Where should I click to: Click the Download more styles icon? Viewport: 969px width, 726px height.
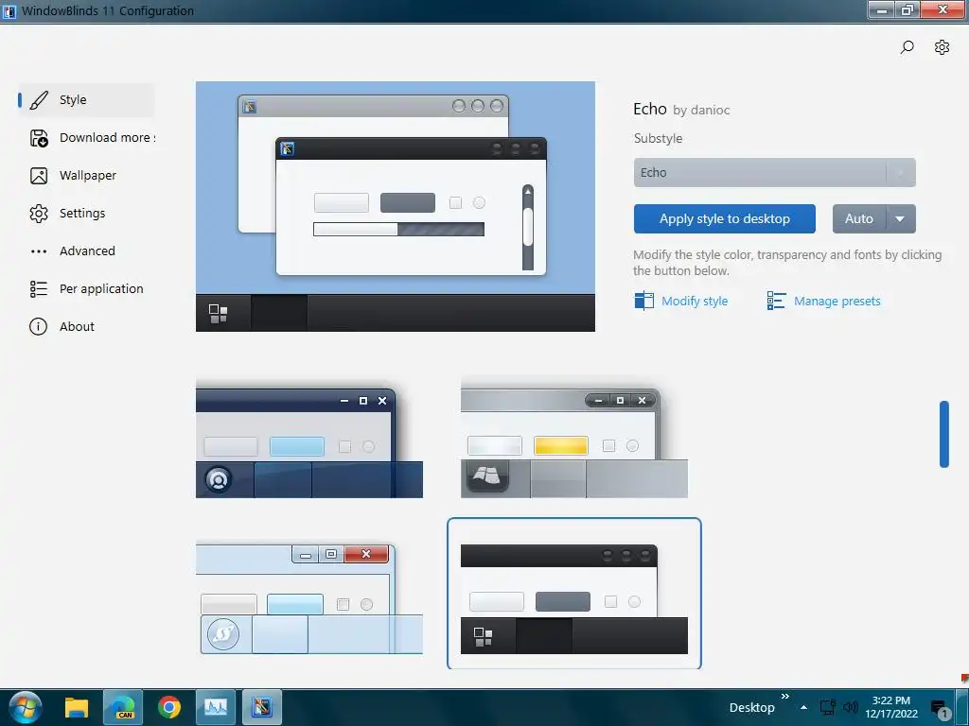[x=38, y=138]
